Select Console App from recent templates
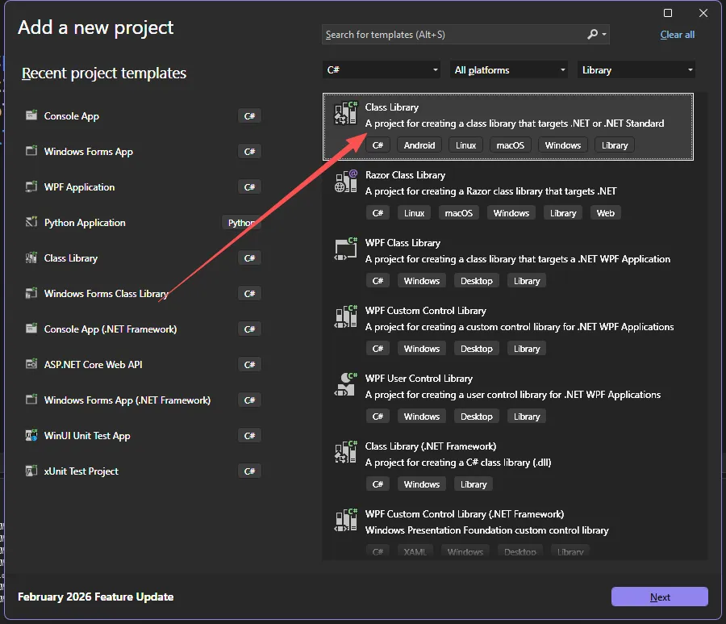 (72, 116)
